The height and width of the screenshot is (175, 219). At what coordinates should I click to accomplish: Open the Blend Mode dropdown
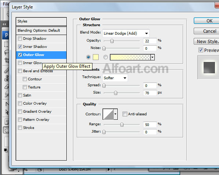[x=126, y=33]
